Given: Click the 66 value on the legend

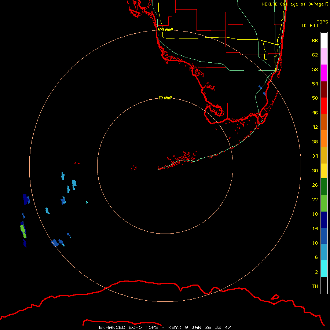Looking at the screenshot, I should pos(315,40).
